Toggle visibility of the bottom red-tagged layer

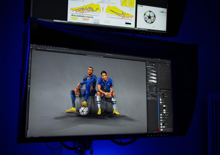(159, 130)
